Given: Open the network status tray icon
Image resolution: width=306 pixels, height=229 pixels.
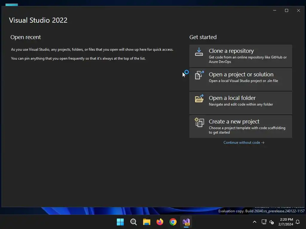Looking at the screenshot, I should [264, 222].
